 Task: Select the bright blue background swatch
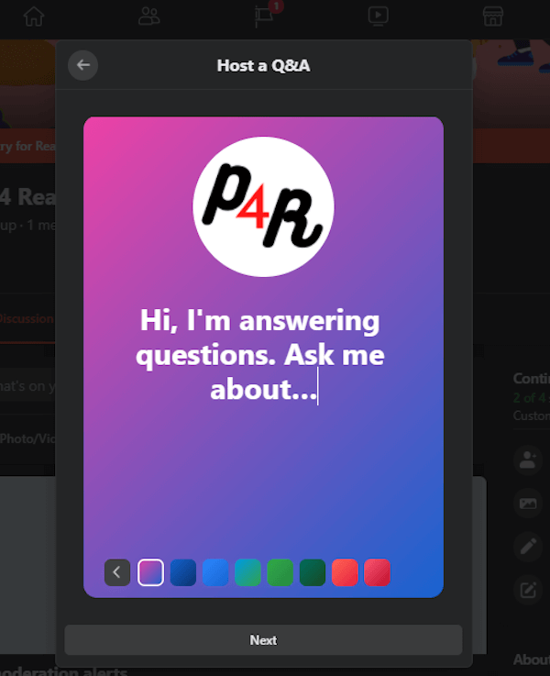(215, 572)
